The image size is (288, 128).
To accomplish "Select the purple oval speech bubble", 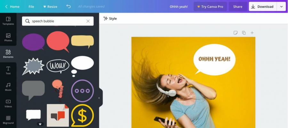I will click(33, 42).
